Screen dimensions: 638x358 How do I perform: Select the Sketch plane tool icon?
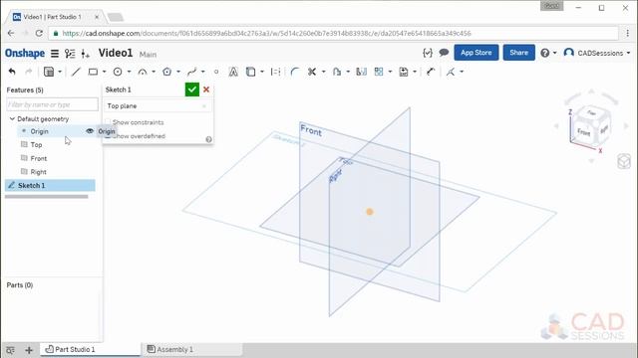click(x=49, y=72)
